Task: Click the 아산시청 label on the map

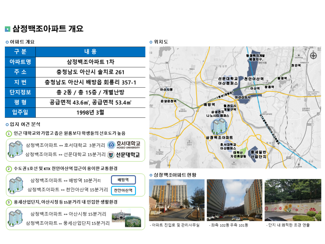Action: pos(166,89)
